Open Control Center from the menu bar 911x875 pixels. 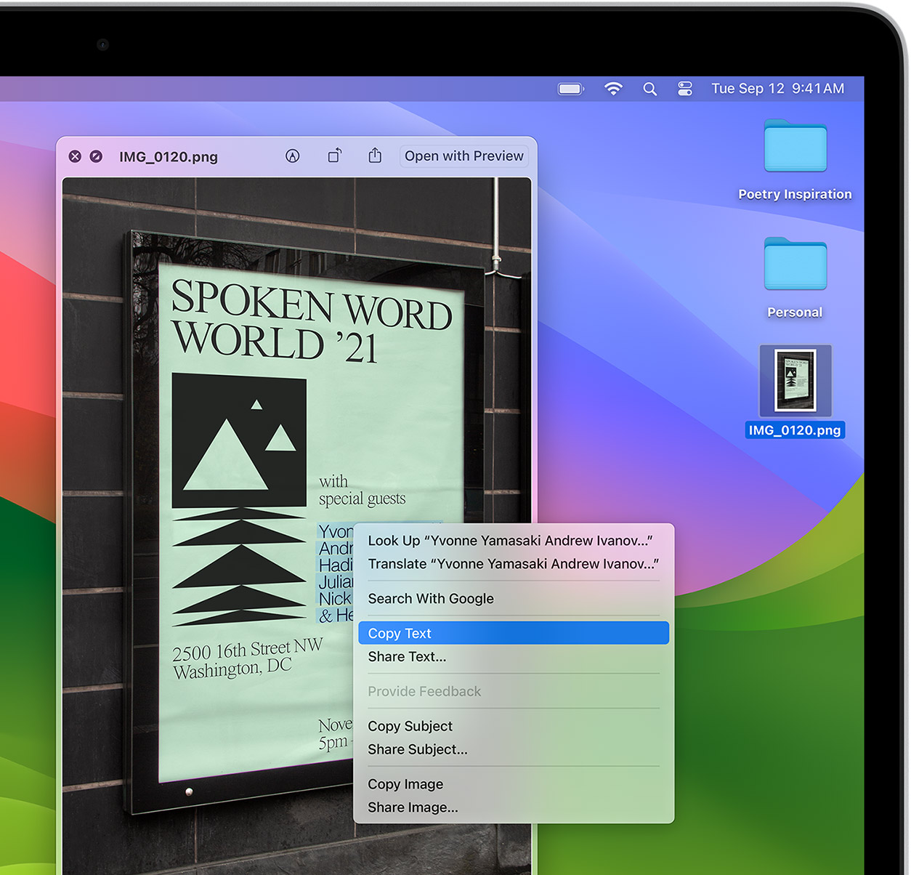684,89
